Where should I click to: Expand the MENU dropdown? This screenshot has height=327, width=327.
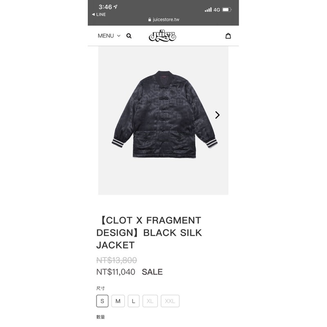109,36
